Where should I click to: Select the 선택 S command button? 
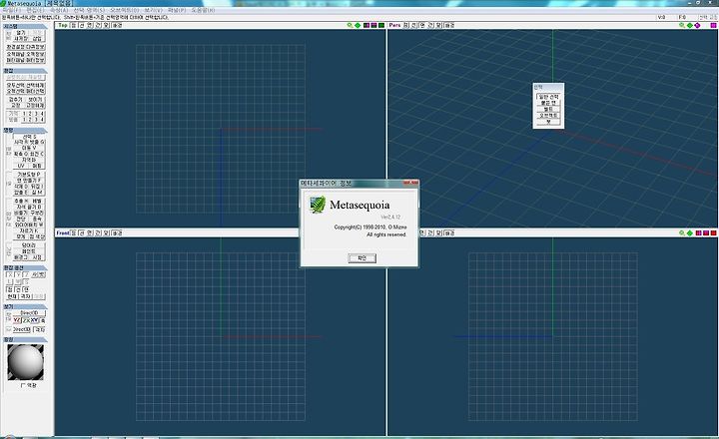coord(29,137)
